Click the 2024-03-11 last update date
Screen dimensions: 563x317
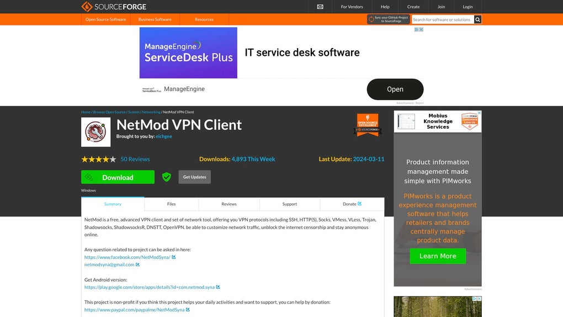[x=368, y=159]
